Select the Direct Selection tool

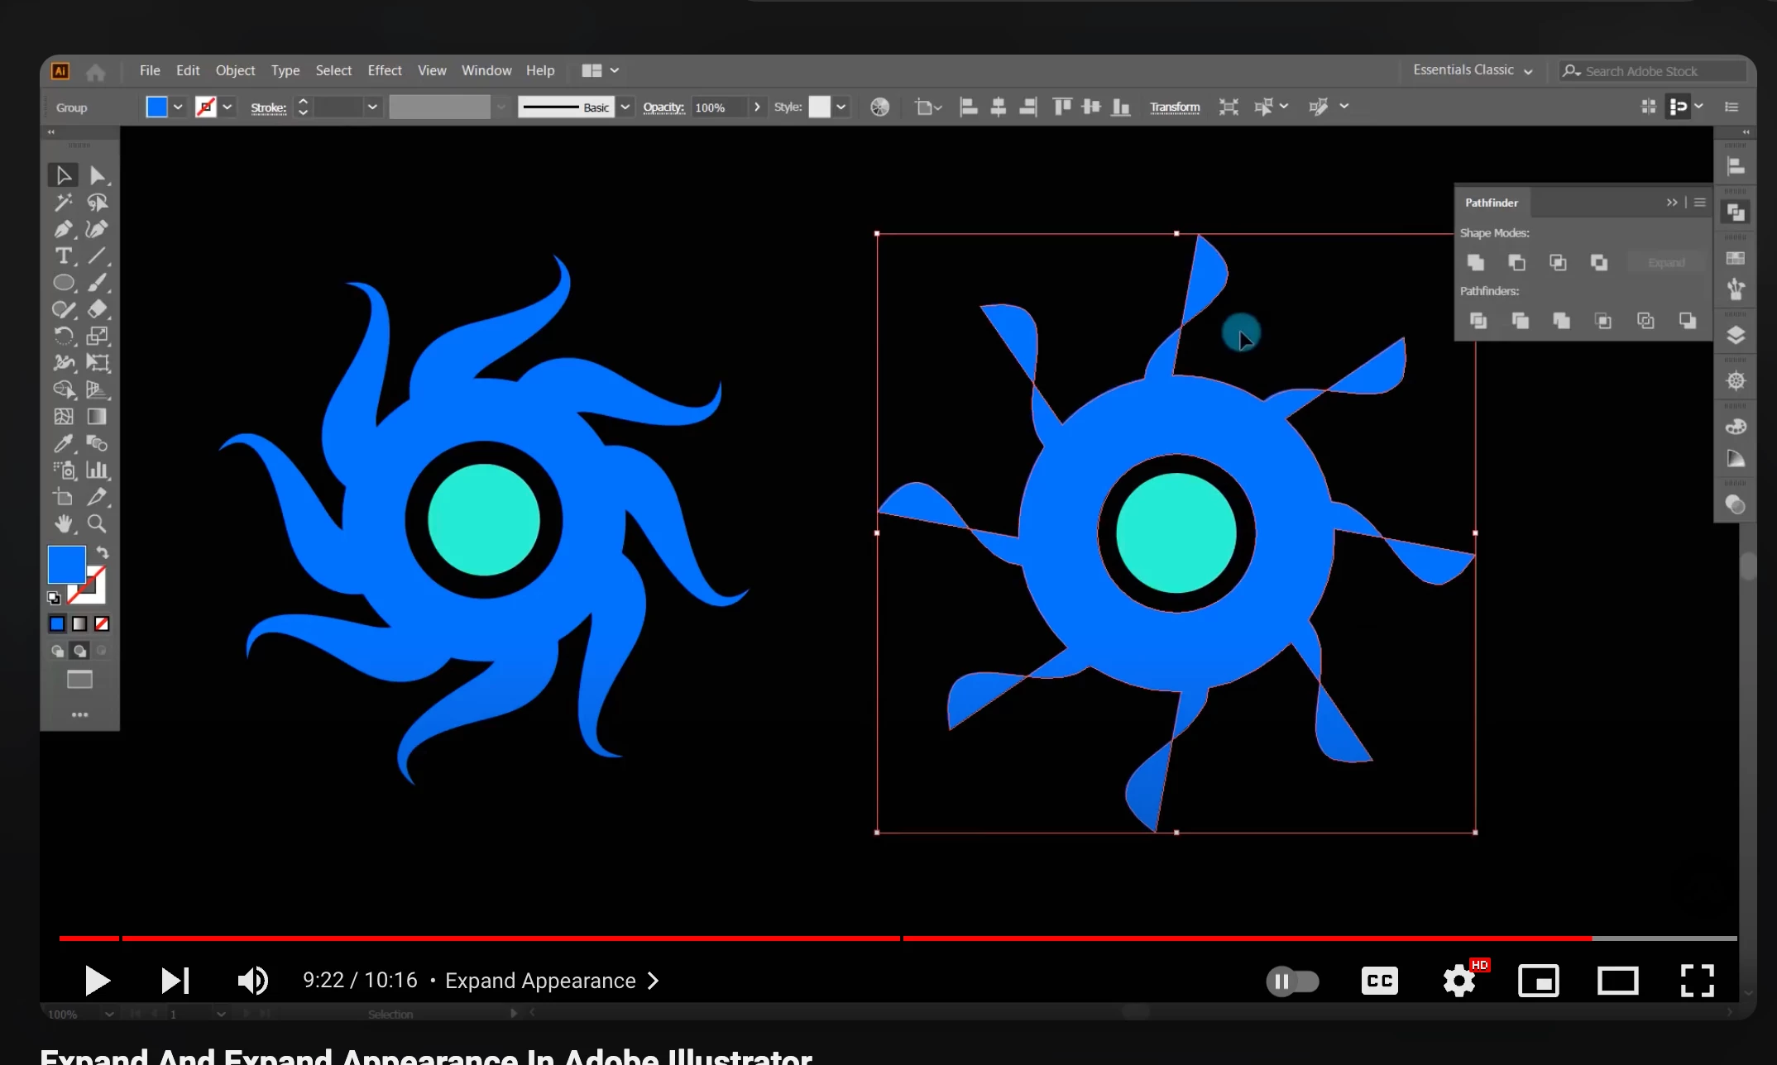tap(98, 175)
